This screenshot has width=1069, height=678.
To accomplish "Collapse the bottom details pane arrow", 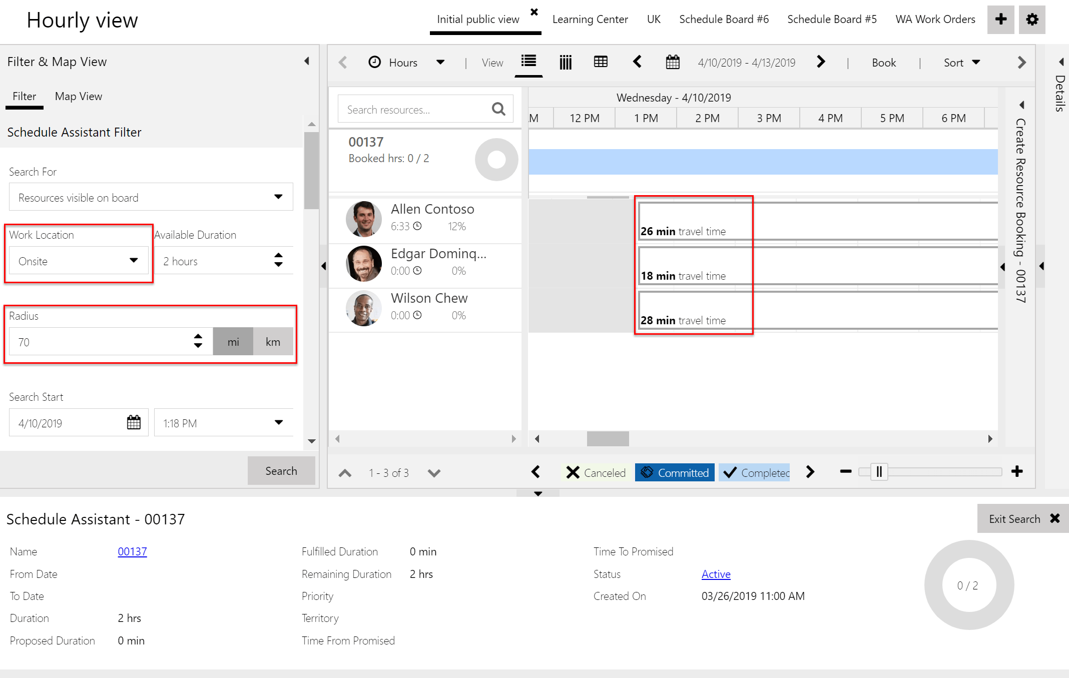I will click(538, 493).
